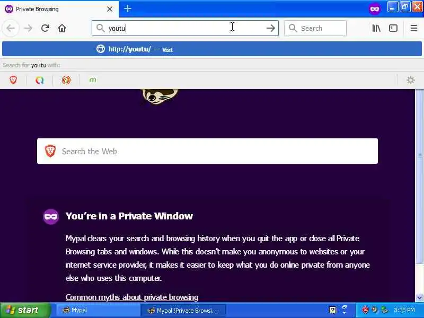The width and height of the screenshot is (424, 318).
Task: Open the Windows start button
Action: click(x=25, y=310)
